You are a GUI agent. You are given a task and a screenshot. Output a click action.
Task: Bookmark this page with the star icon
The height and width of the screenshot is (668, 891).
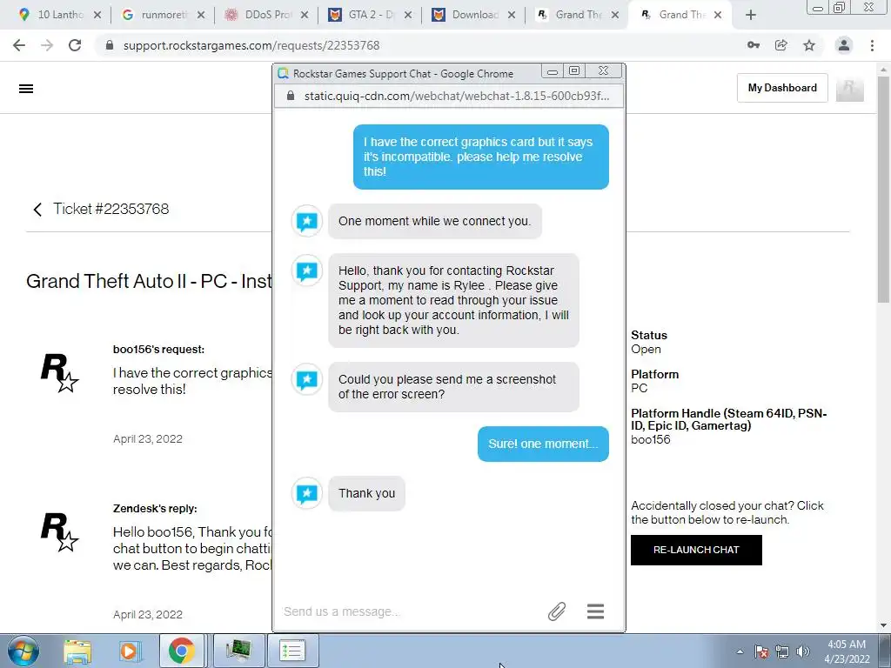[809, 45]
